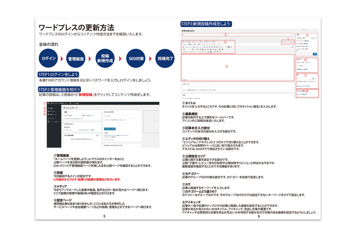The image size is (356, 237).
Task: Click the Bold icon in editor toolbar
Action: coord(183,47)
